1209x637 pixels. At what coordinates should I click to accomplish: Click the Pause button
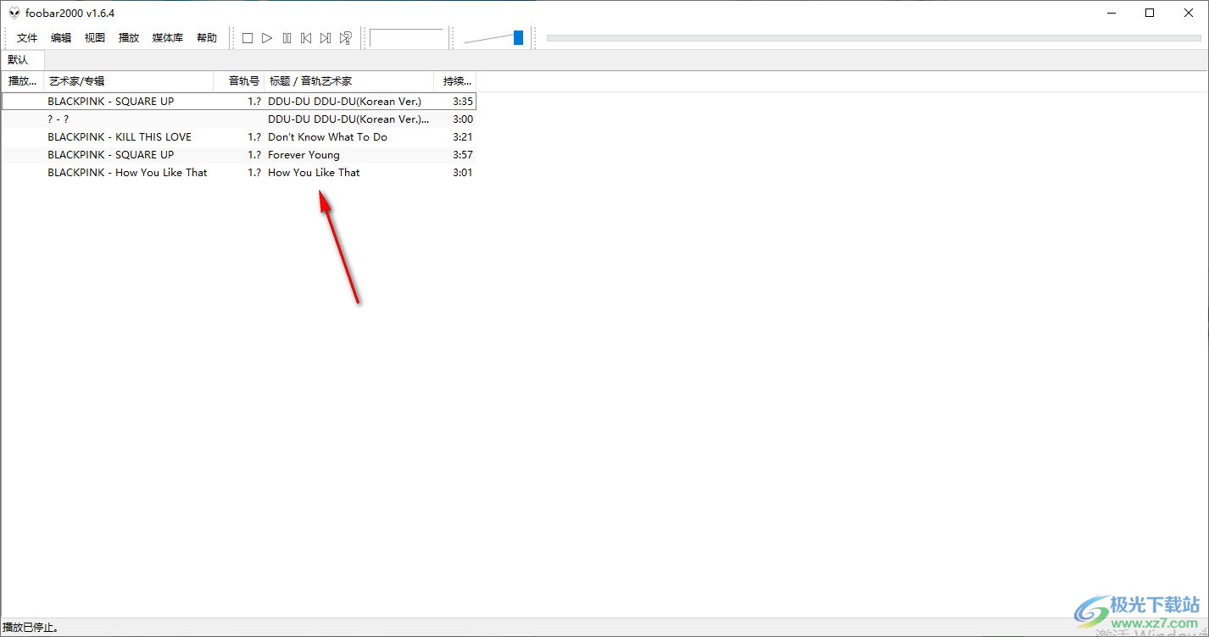click(x=287, y=38)
